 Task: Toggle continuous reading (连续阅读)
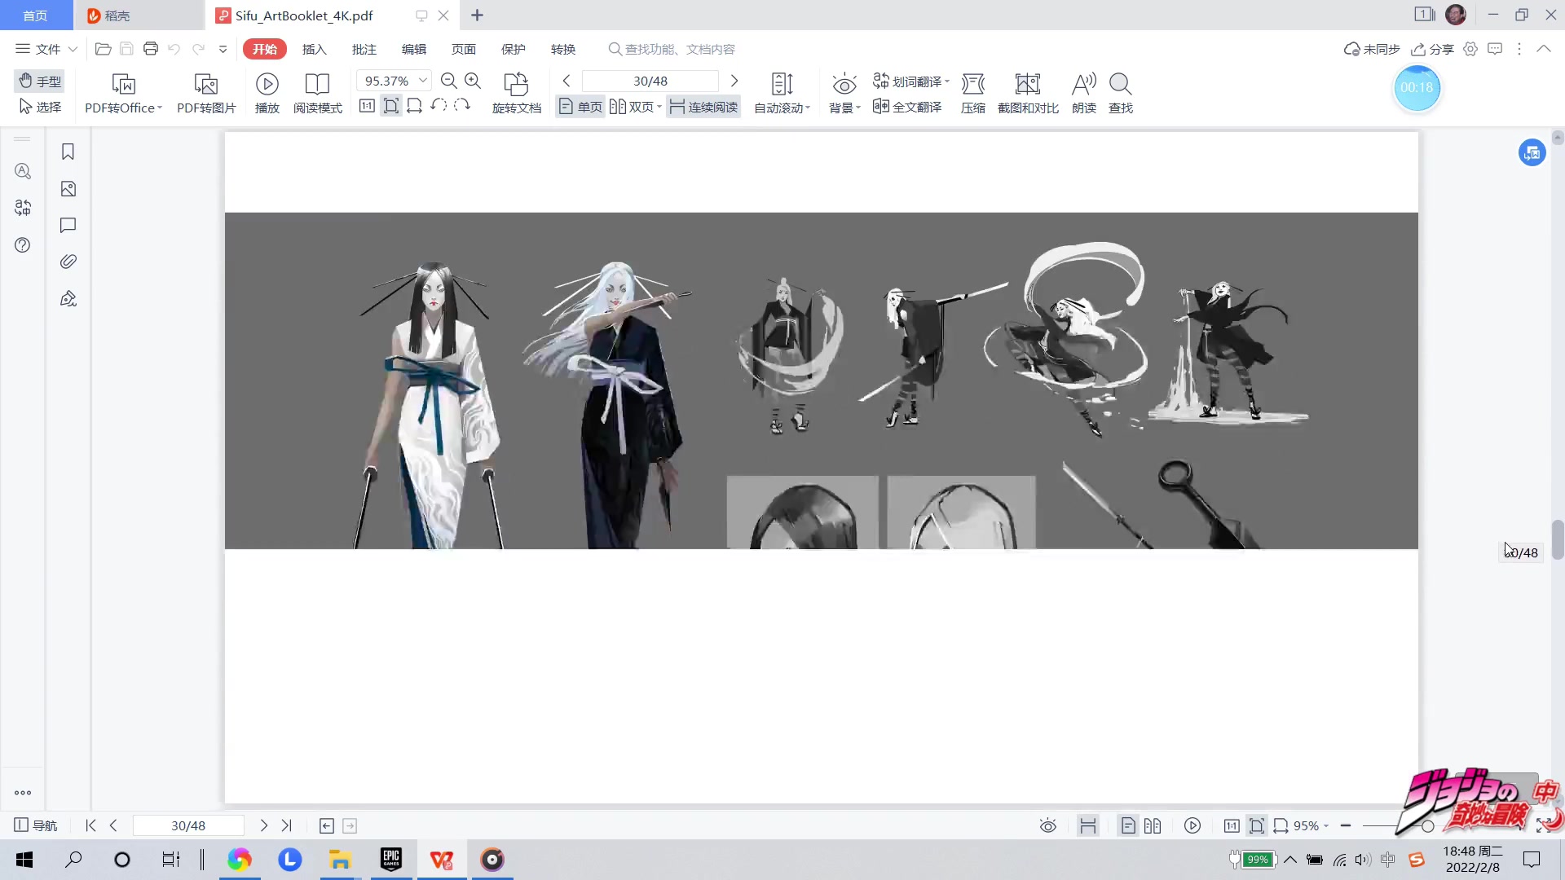pos(703,107)
